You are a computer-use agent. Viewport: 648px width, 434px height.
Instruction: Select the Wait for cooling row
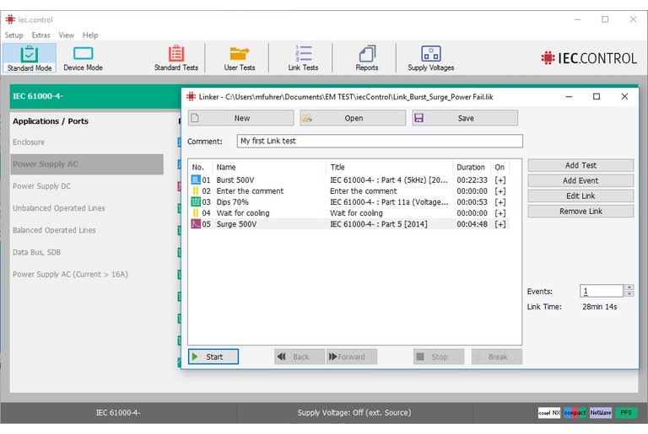coord(349,213)
